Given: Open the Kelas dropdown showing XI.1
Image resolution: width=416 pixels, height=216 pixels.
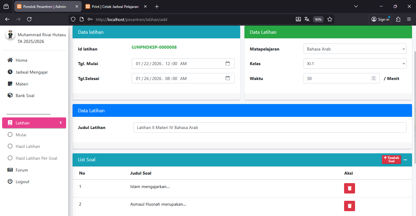Looking at the screenshot, I should [x=355, y=64].
